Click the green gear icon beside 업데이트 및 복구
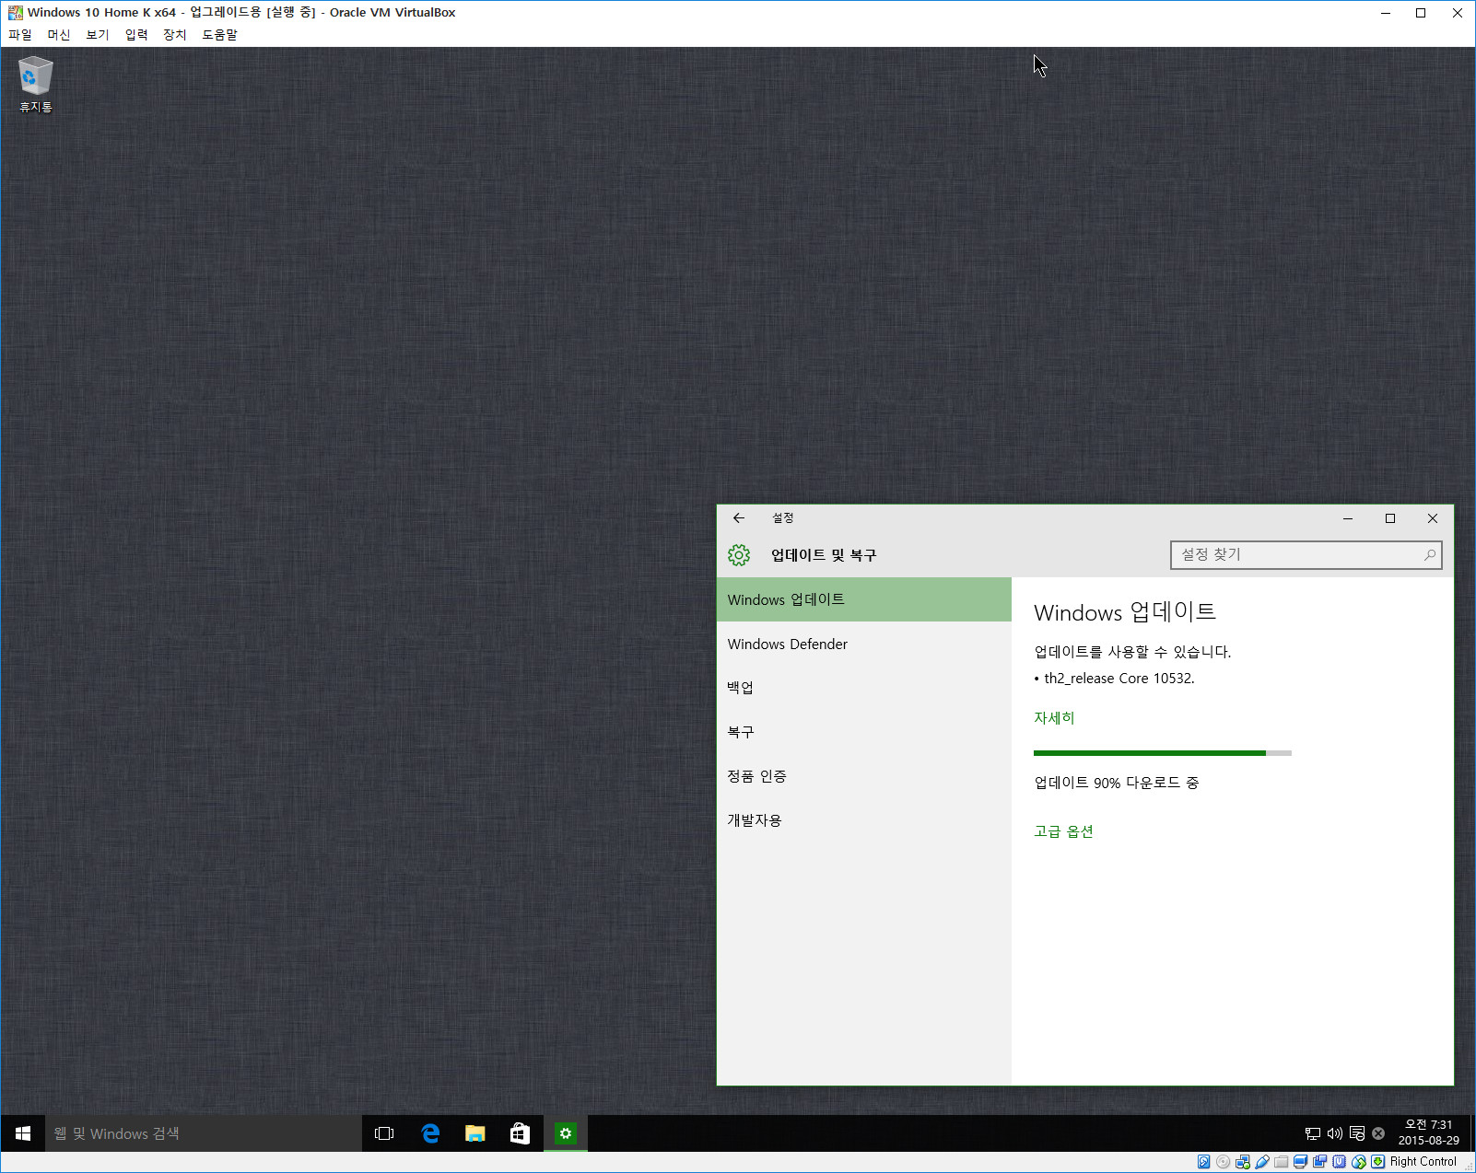Viewport: 1476px width, 1173px height. click(x=739, y=555)
